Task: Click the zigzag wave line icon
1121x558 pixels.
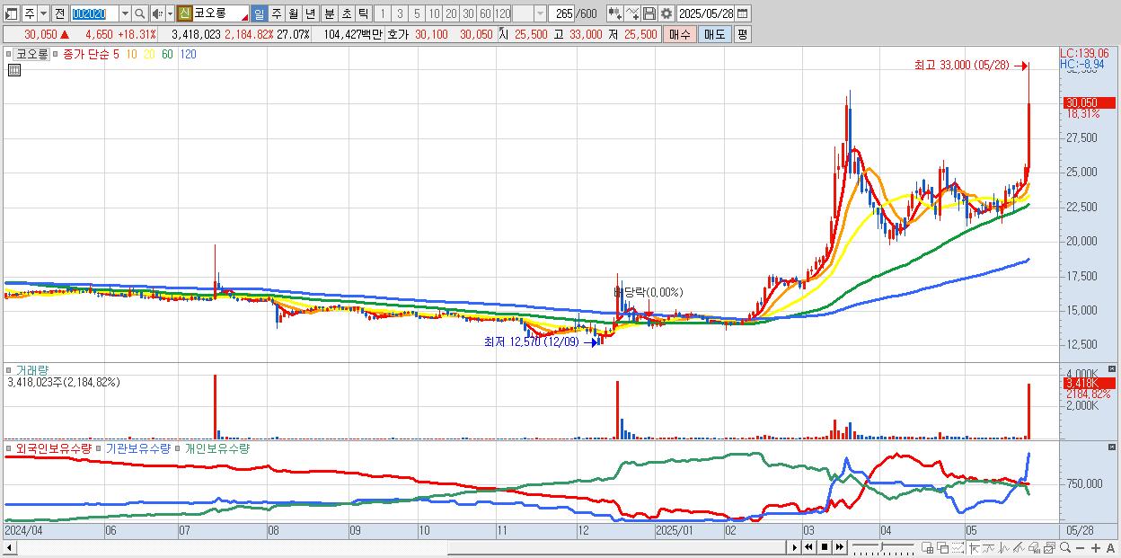Action: pyautogui.click(x=1004, y=547)
